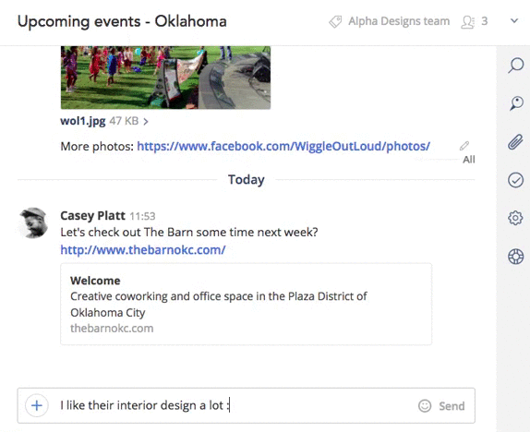Open the search magnifier in sidebar
Screen dimensions: 530x432
pyautogui.click(x=515, y=66)
